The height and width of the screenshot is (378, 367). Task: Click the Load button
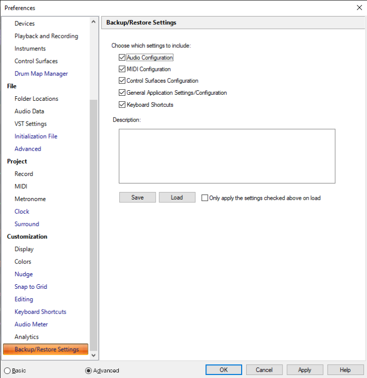177,198
